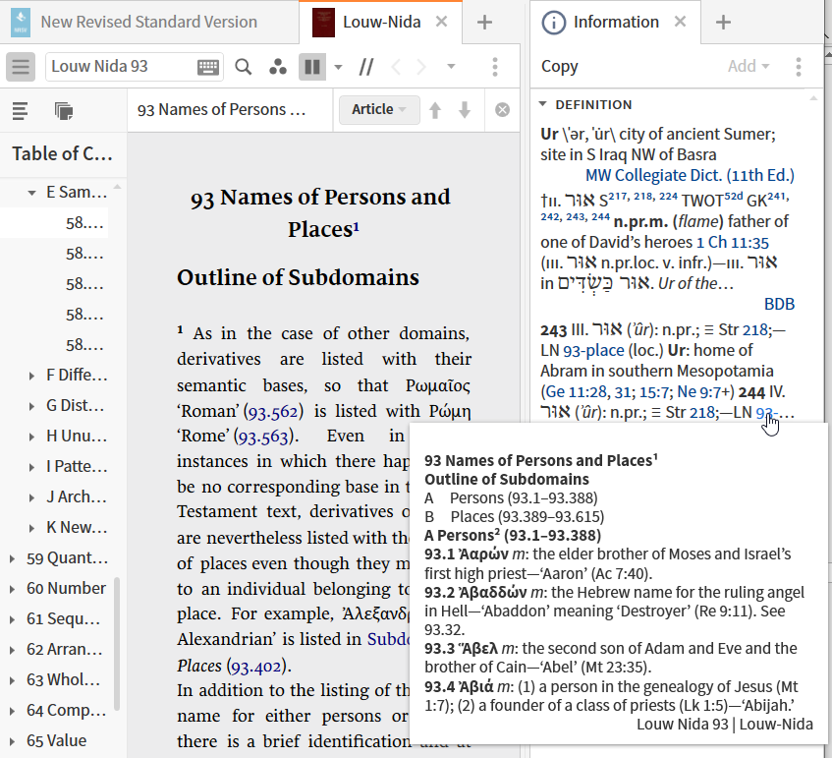Follow the 93.562 link in the article
832x758 pixels.
pyautogui.click(x=273, y=412)
